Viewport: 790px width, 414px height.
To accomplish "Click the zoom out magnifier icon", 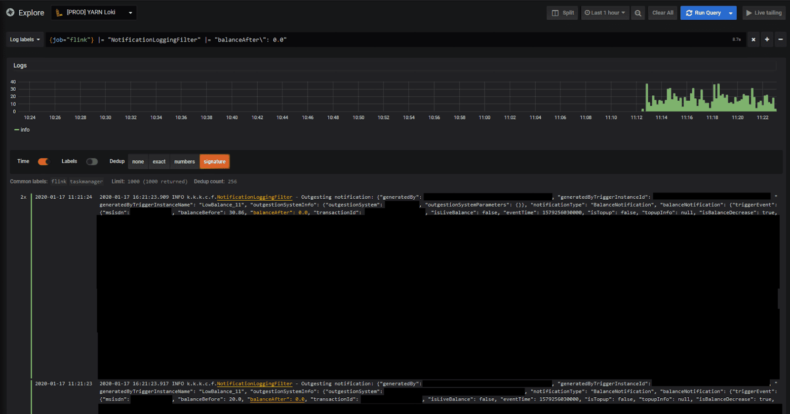I will pos(638,13).
